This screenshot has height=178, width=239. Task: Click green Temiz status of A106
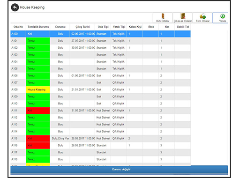coord(38,76)
